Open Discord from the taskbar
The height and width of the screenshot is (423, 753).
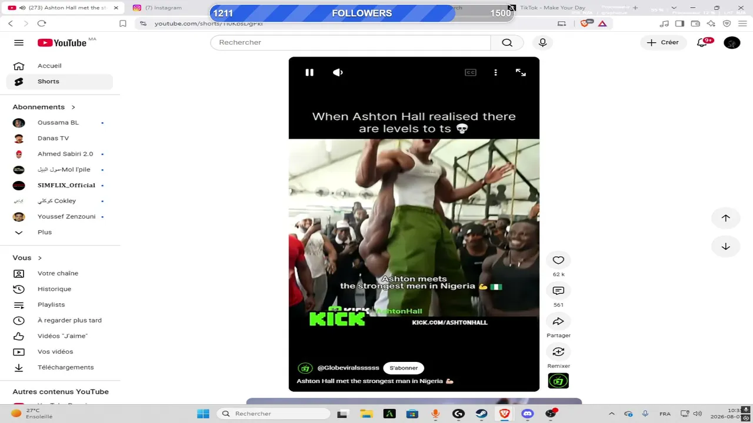coord(527,414)
